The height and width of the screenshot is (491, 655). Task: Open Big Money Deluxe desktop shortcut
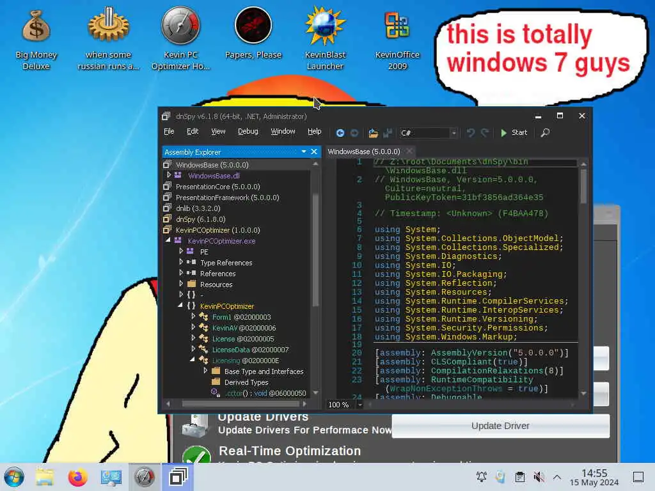(x=36, y=40)
